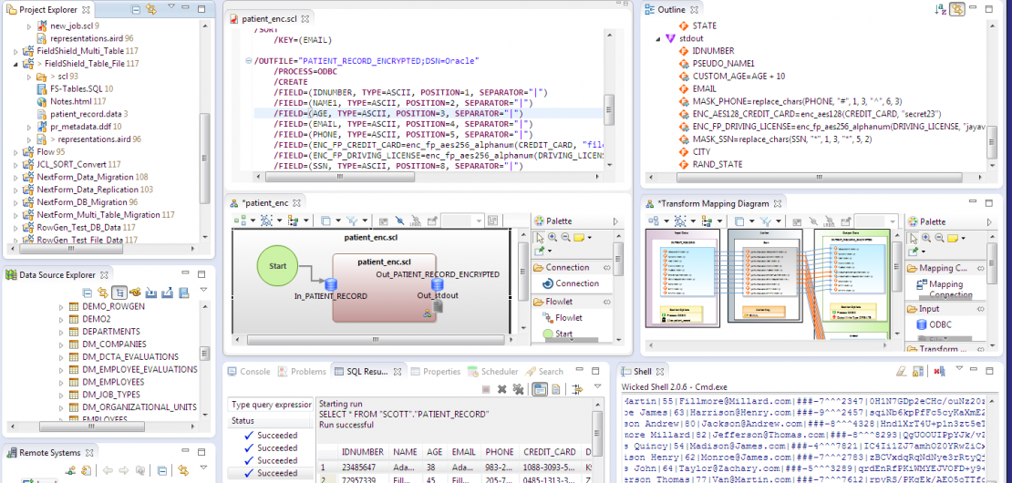
Task: Open the Scheduler tab
Action: [x=493, y=372]
